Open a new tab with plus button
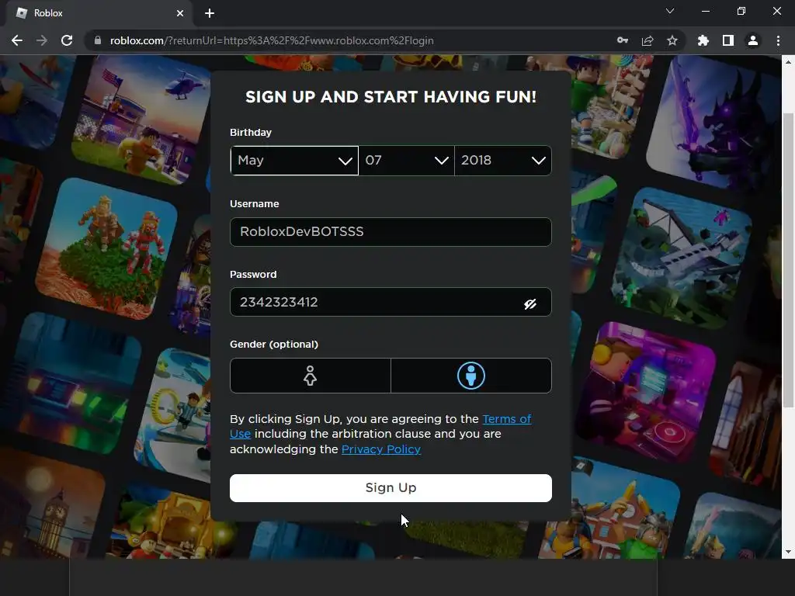Viewport: 795px width, 596px height. click(210, 13)
